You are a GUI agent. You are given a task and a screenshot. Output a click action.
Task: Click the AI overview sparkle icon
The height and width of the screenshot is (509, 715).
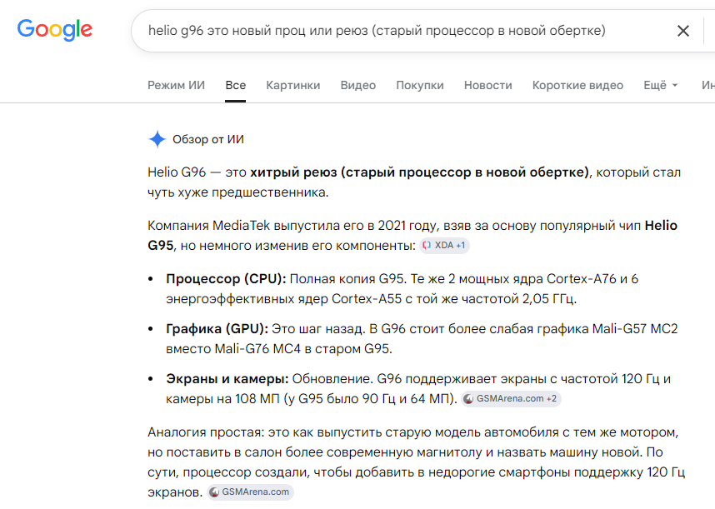157,139
